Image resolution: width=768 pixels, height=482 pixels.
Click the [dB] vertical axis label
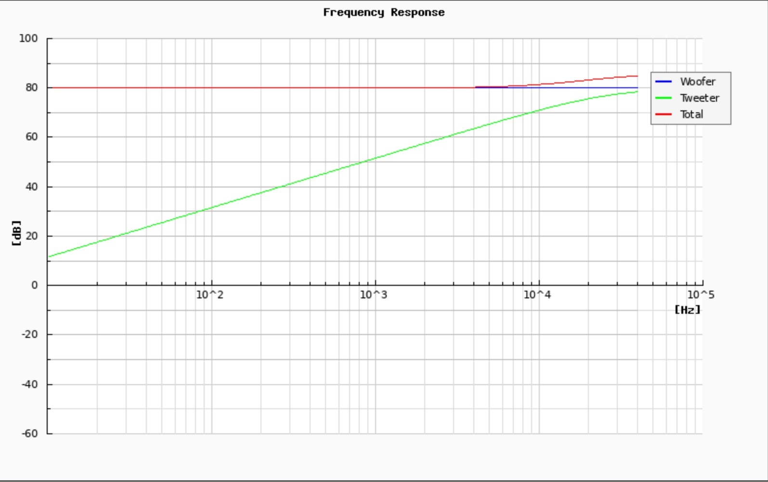point(17,233)
